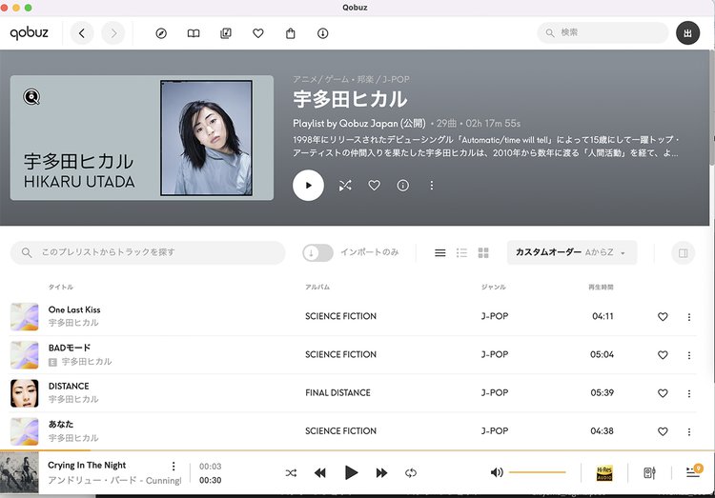This screenshot has height=498, width=715.
Task: Open the Magazine book icon
Action: click(x=194, y=33)
